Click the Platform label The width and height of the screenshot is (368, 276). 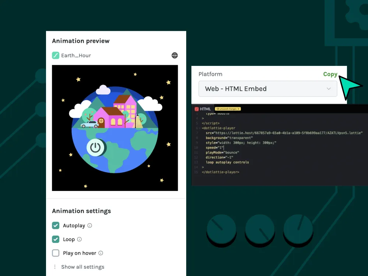pyautogui.click(x=210, y=74)
